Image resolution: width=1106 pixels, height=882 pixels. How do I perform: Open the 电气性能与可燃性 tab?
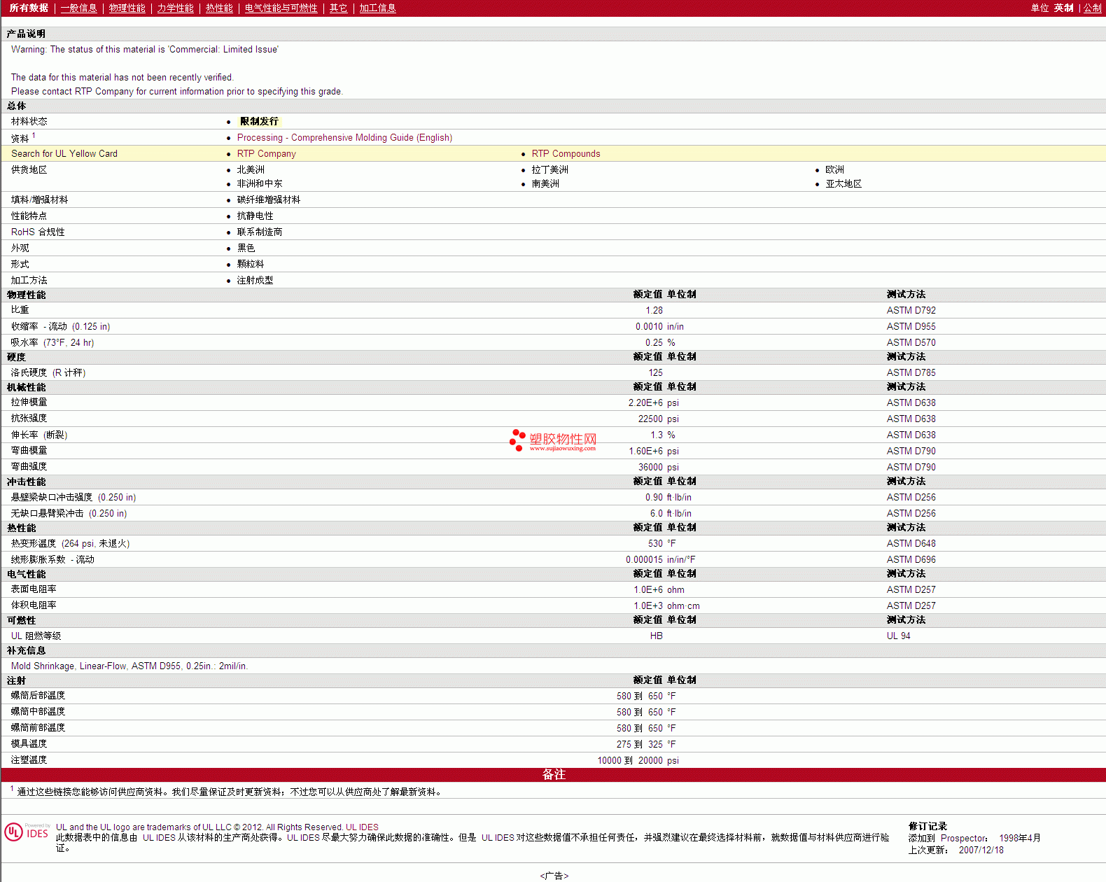(281, 8)
